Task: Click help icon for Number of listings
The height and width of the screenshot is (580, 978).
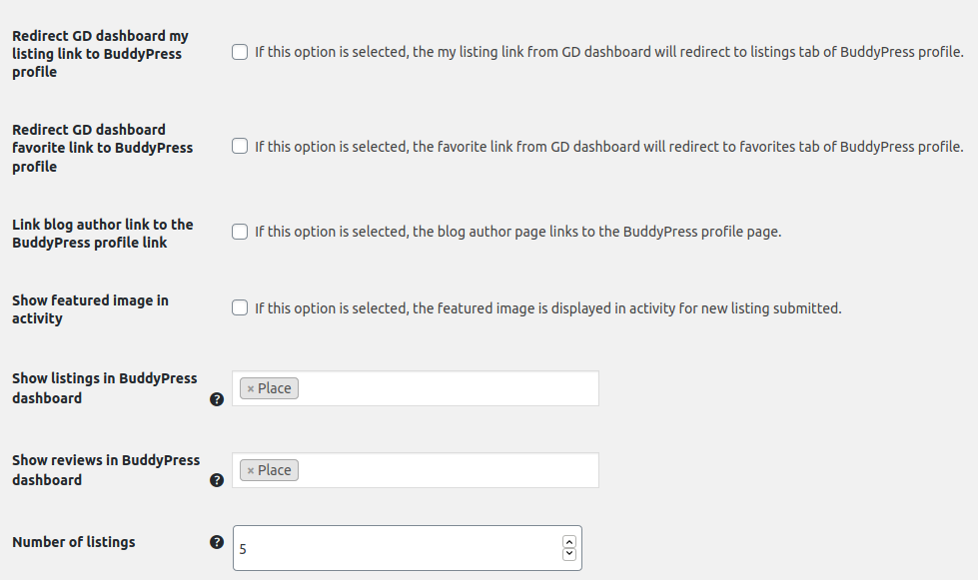Action: click(x=217, y=543)
